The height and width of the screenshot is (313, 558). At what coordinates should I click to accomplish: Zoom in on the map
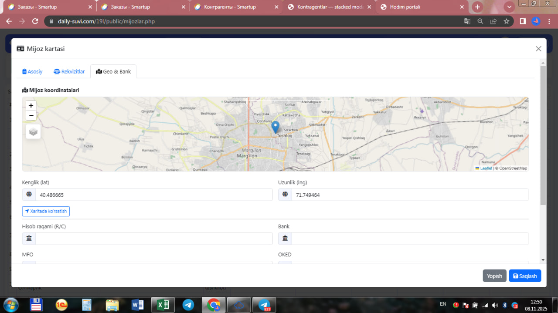pyautogui.click(x=31, y=105)
